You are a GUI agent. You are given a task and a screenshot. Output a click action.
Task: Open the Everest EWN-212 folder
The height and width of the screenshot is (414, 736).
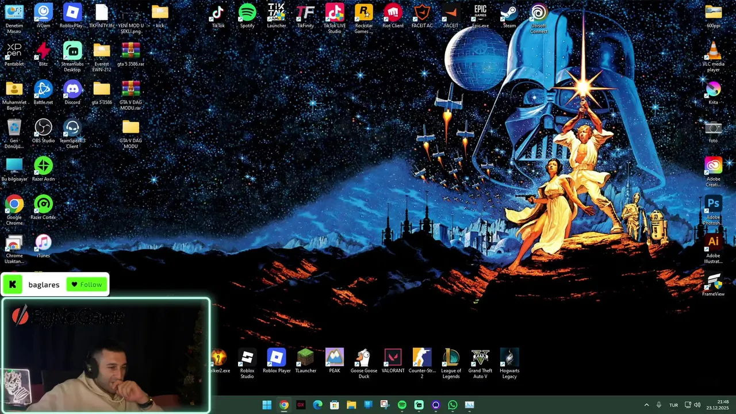tap(102, 56)
